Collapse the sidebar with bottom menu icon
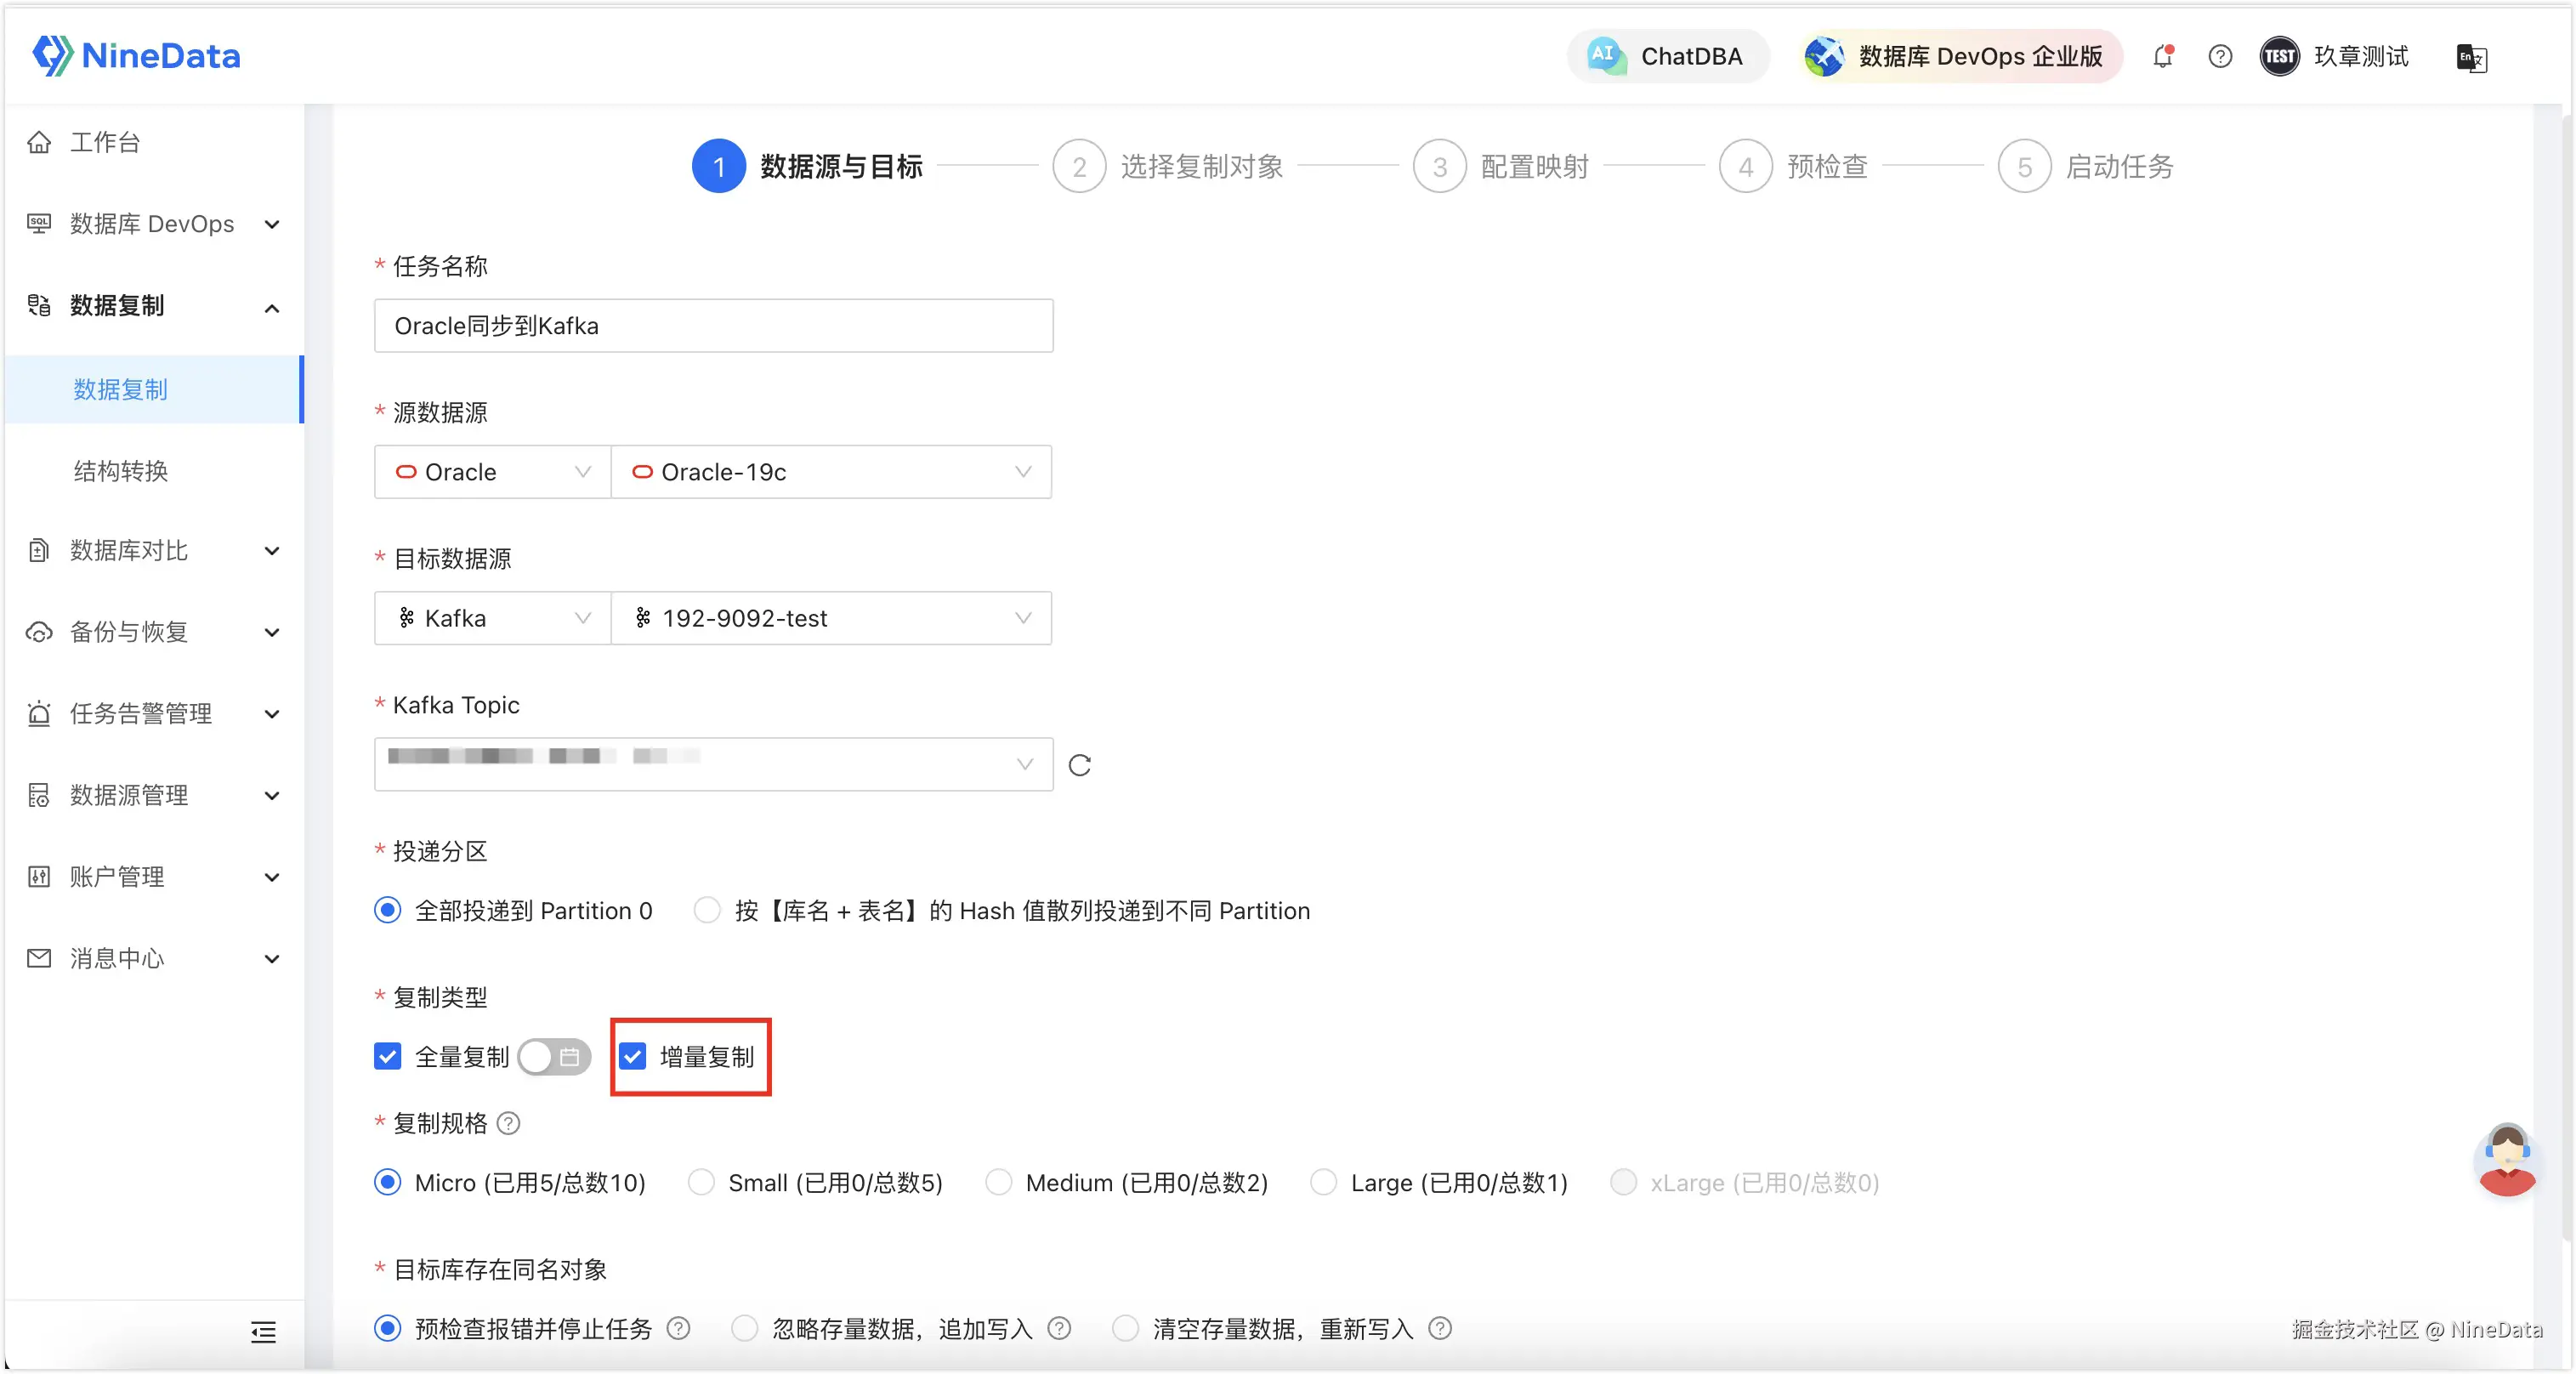The width and height of the screenshot is (2576, 1374). point(263,1332)
